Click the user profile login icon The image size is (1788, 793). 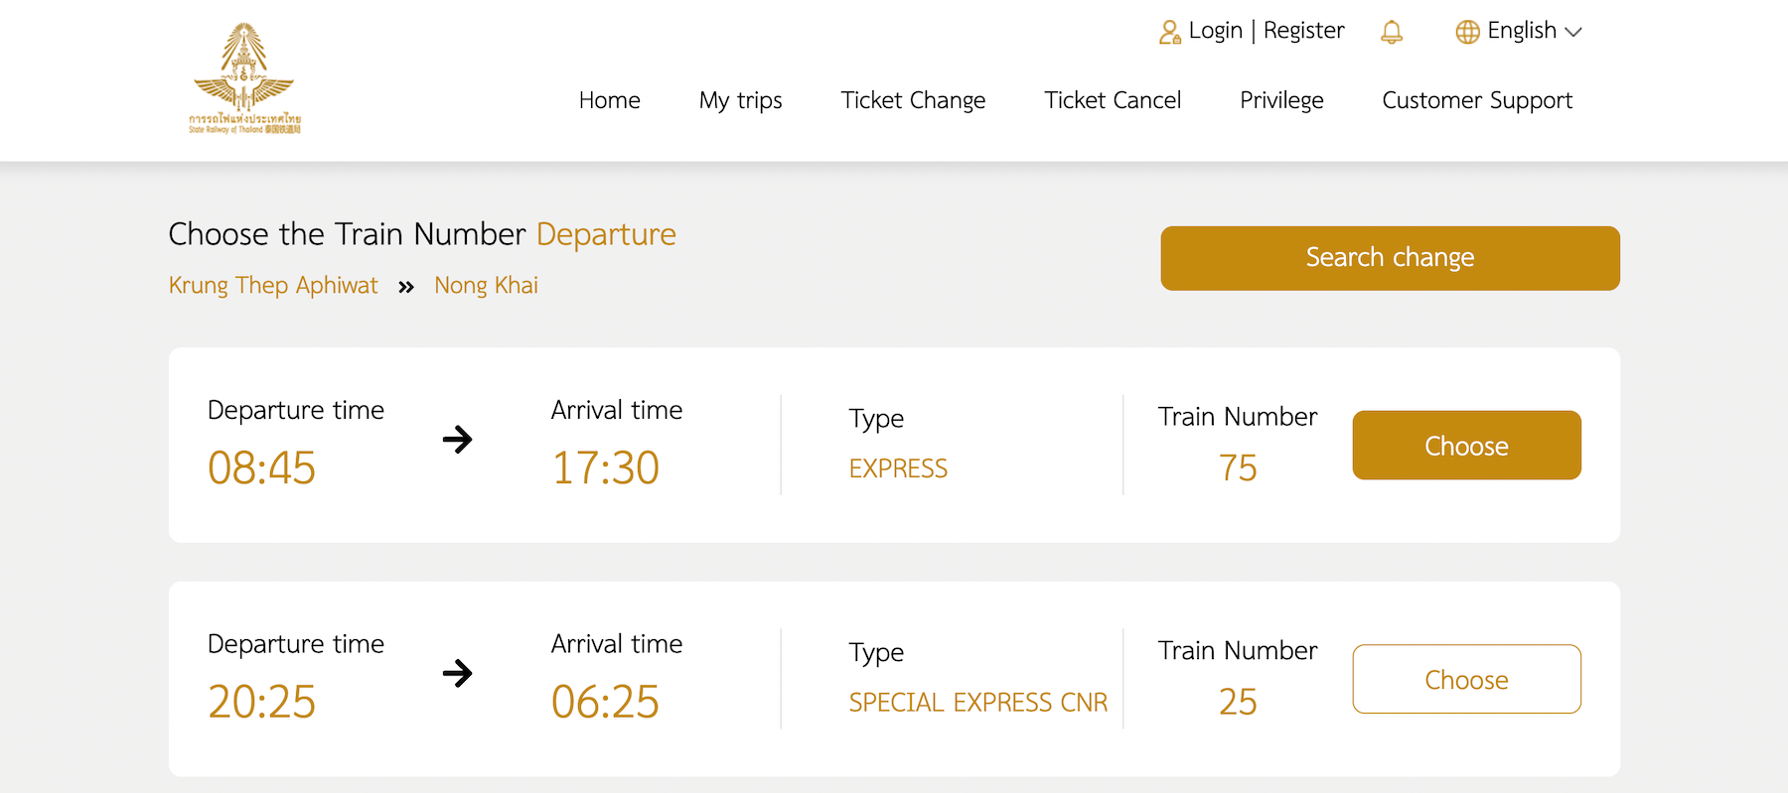(1170, 32)
